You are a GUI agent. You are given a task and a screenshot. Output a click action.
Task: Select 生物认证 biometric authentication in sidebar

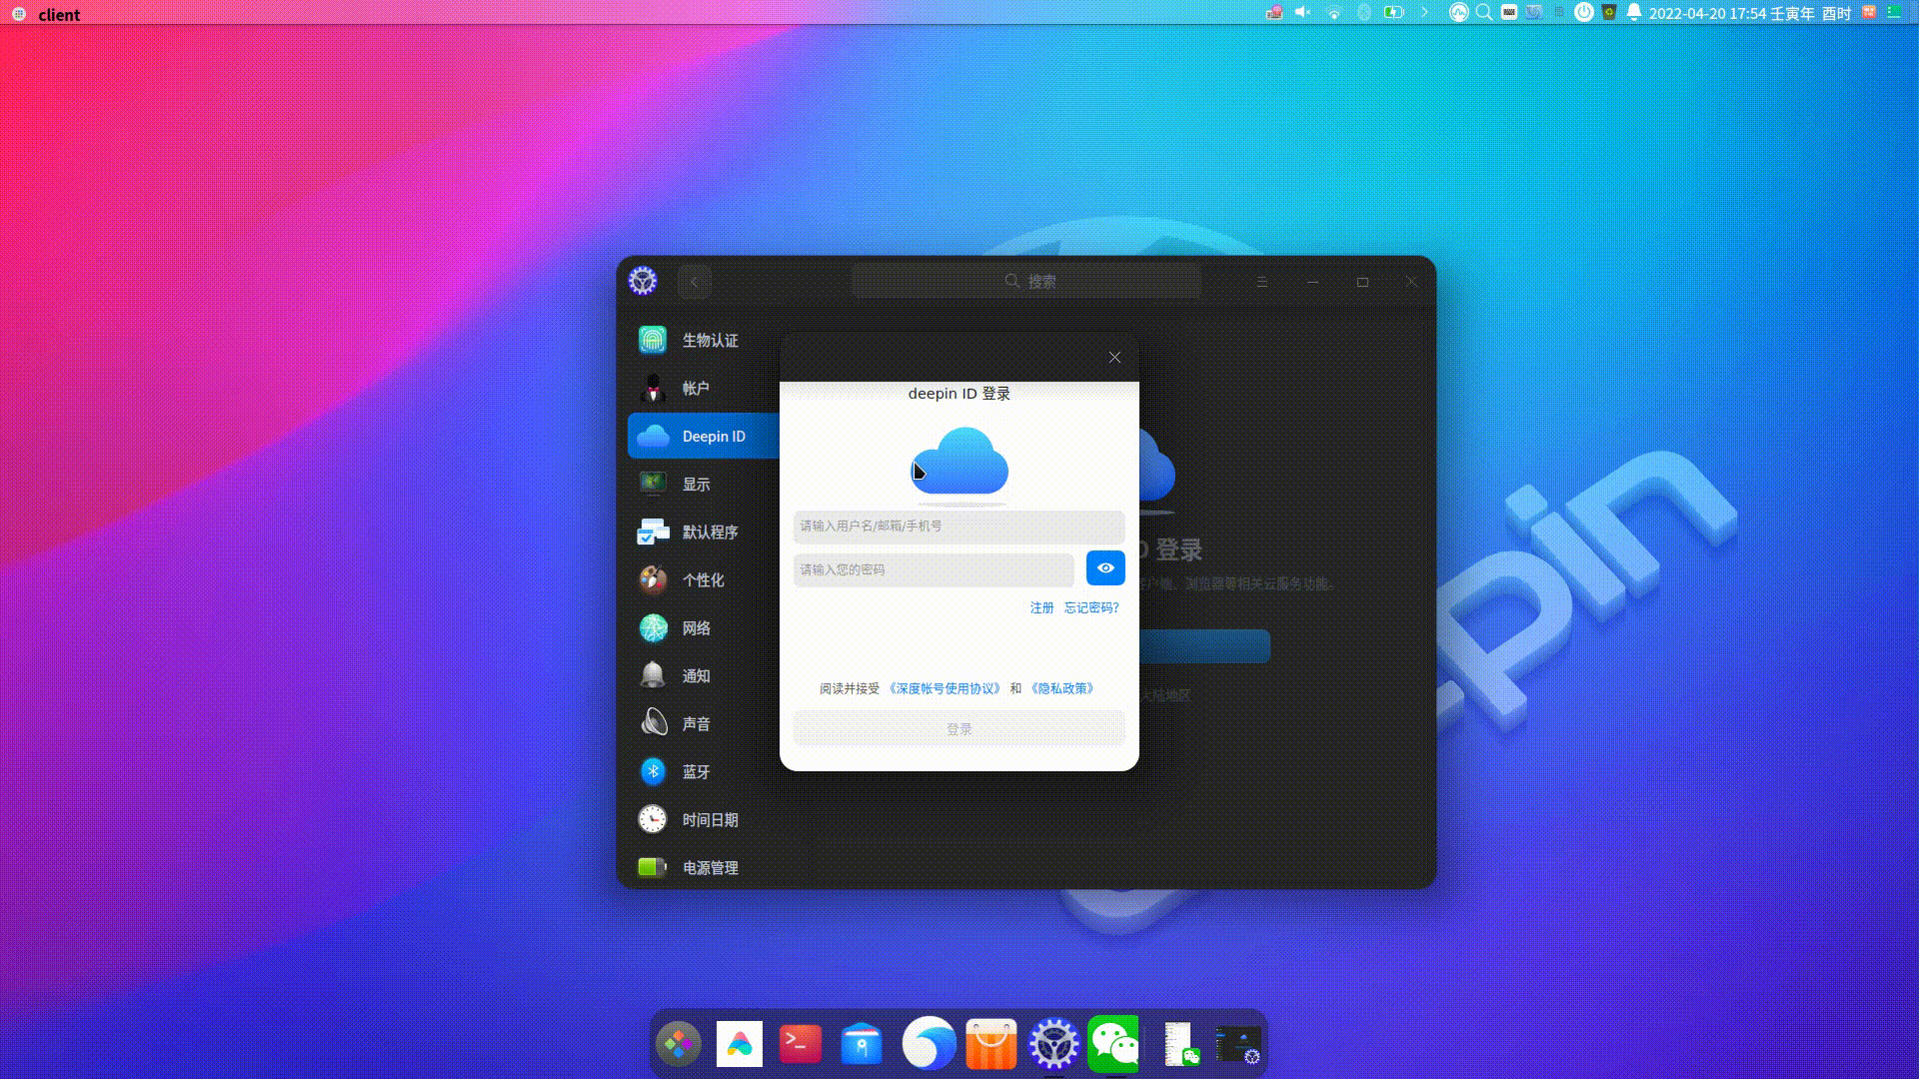click(710, 341)
